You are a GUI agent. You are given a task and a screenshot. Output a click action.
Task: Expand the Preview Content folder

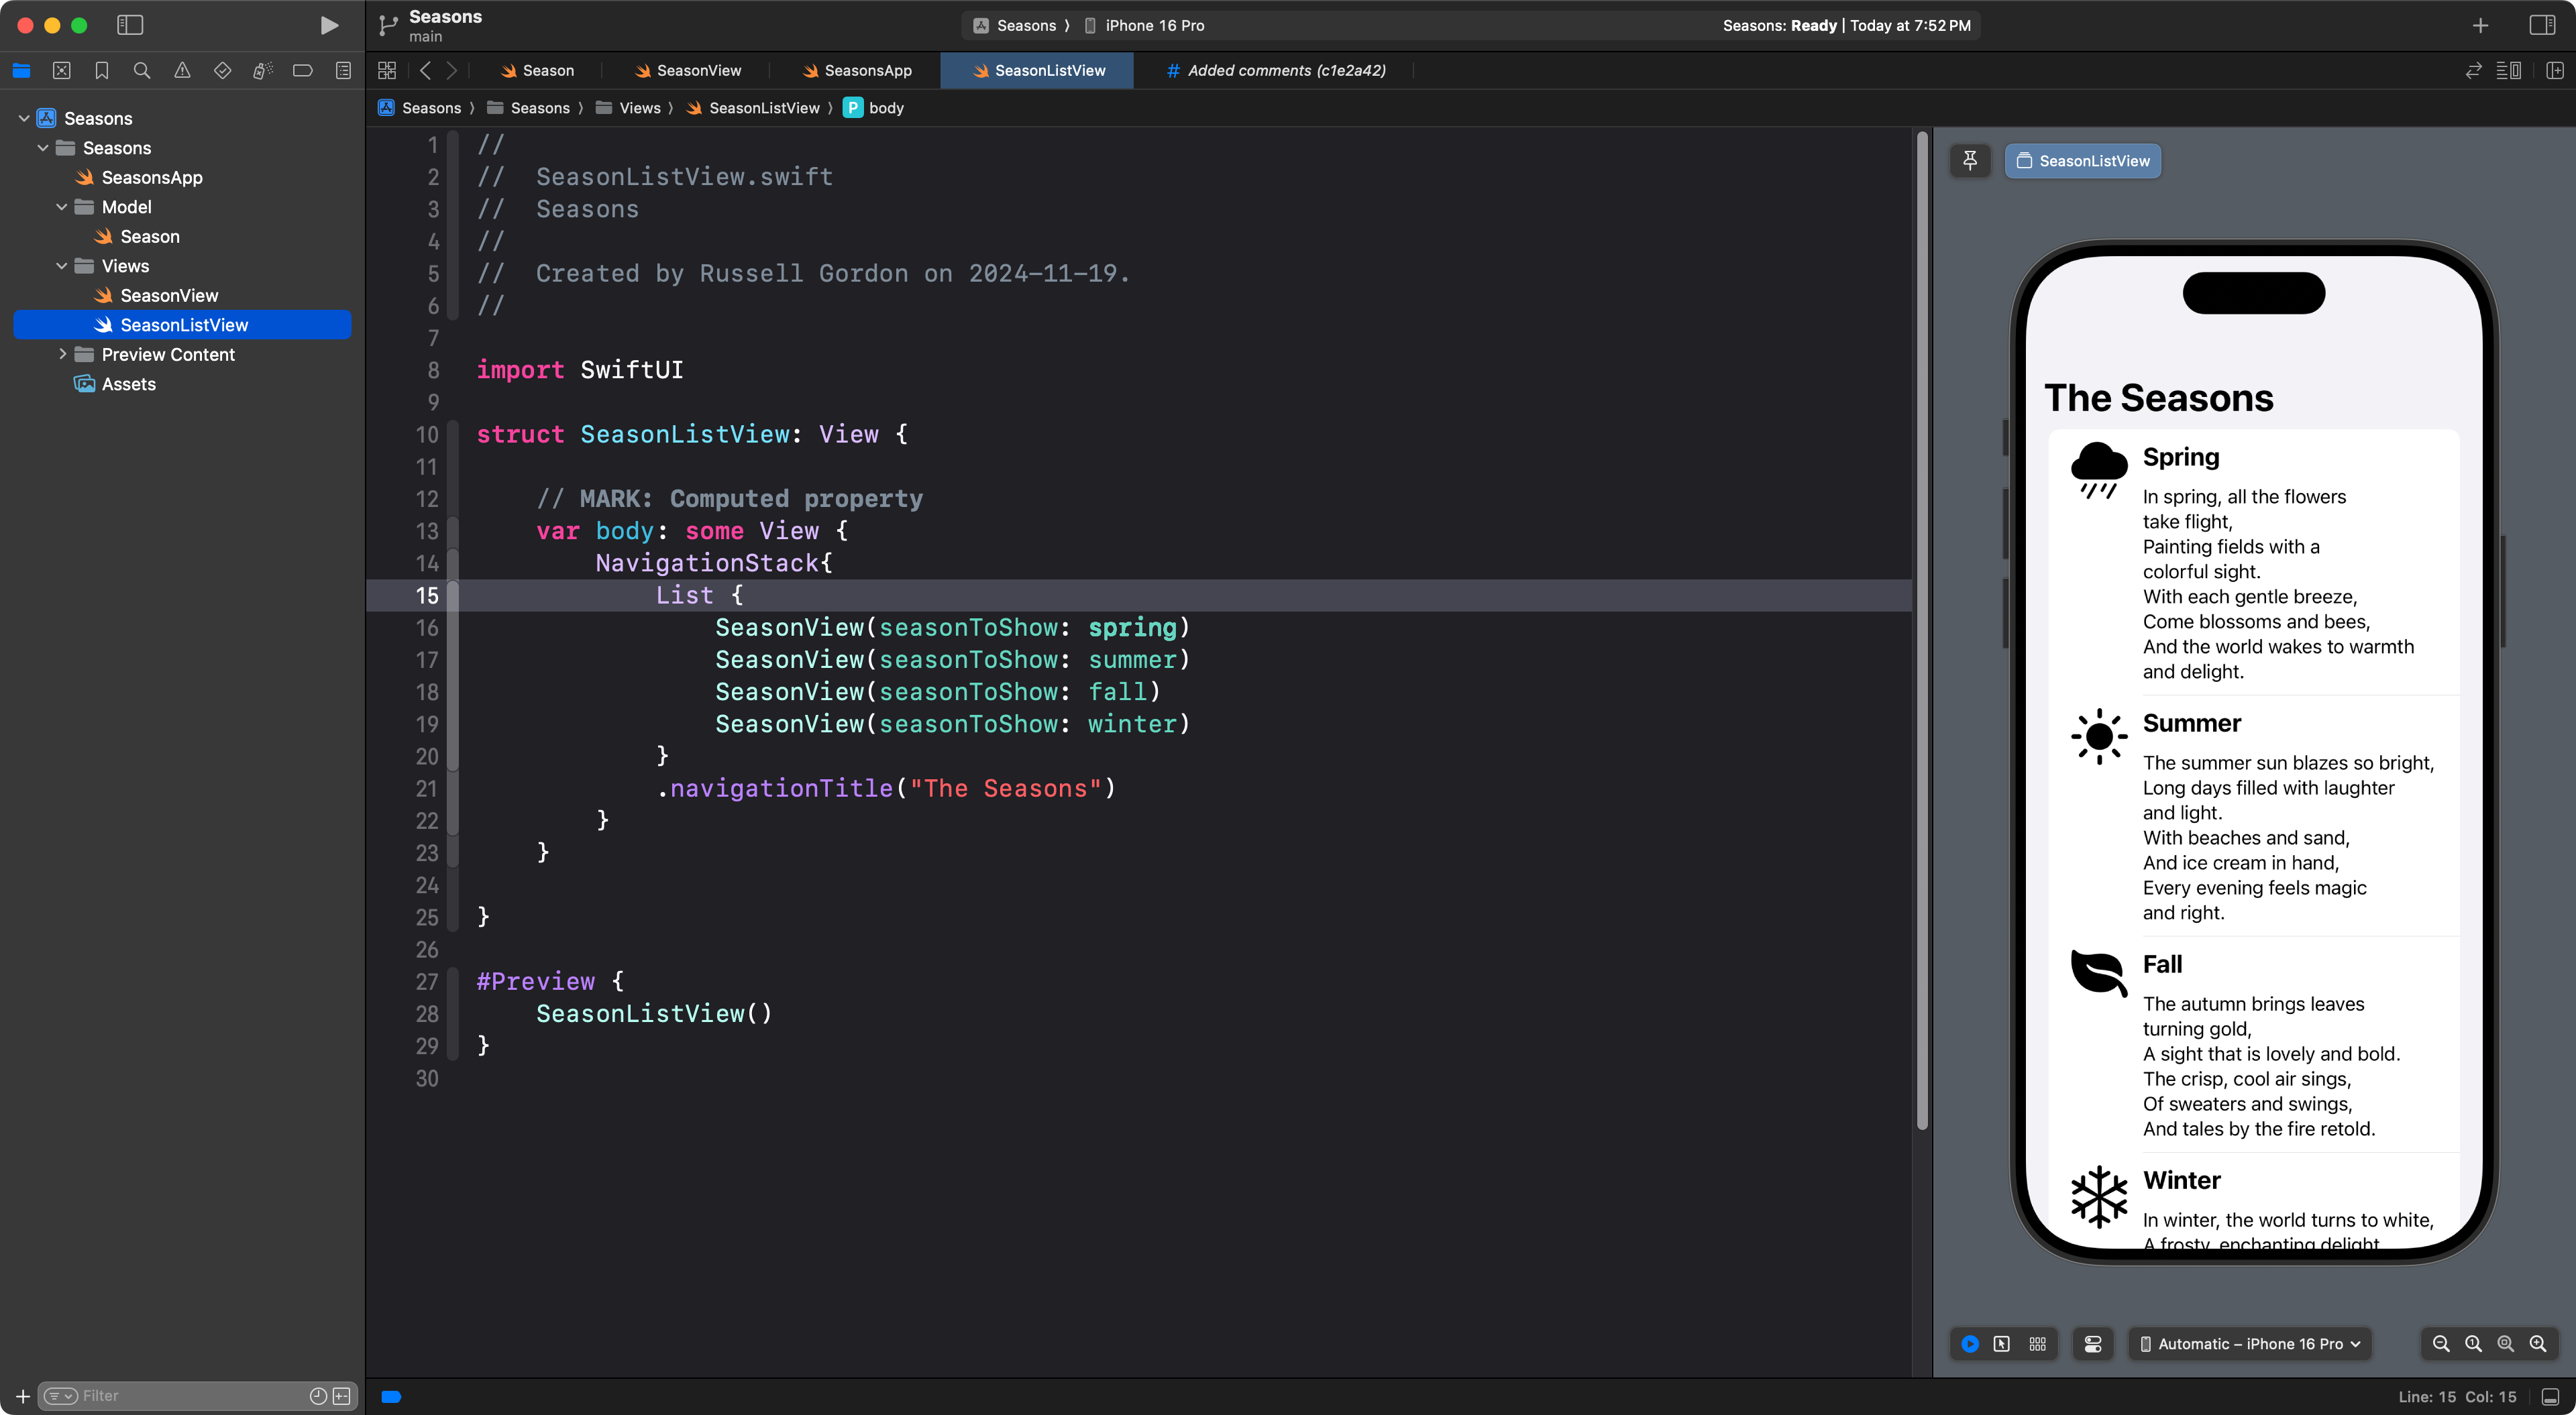click(62, 355)
